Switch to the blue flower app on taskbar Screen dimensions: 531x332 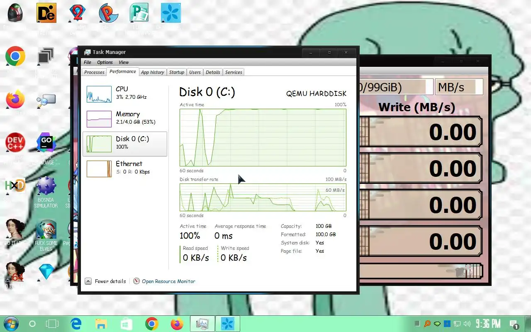click(x=228, y=324)
